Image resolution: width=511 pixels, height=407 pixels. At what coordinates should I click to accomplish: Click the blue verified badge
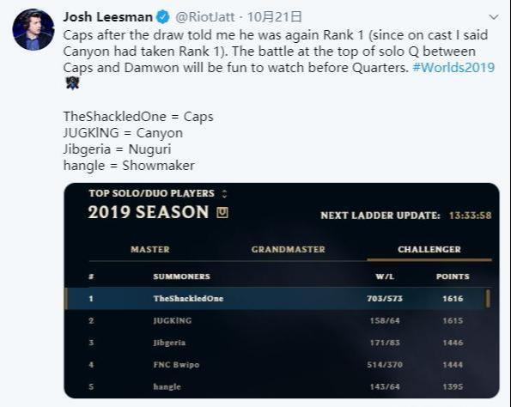tap(163, 17)
